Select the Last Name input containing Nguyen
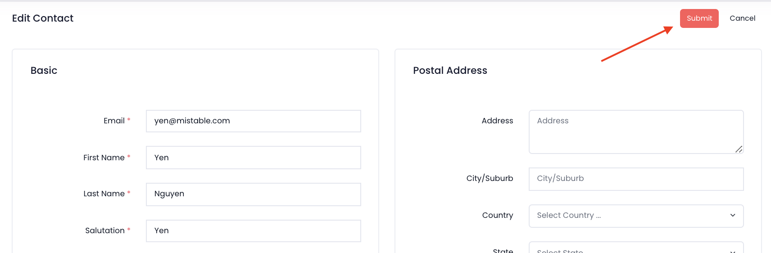This screenshot has width=771, height=253. (x=253, y=194)
